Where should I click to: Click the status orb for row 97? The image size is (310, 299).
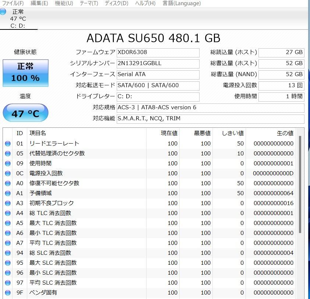(x=8, y=282)
